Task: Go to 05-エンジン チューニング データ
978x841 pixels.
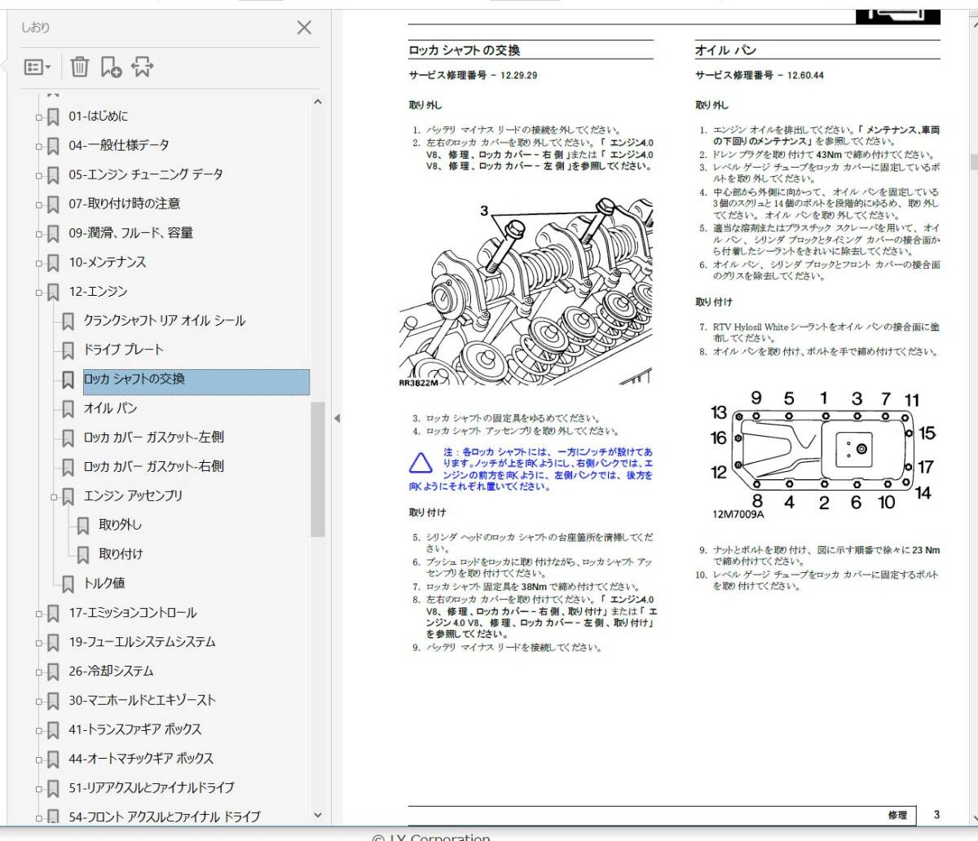Action: pyautogui.click(x=145, y=174)
